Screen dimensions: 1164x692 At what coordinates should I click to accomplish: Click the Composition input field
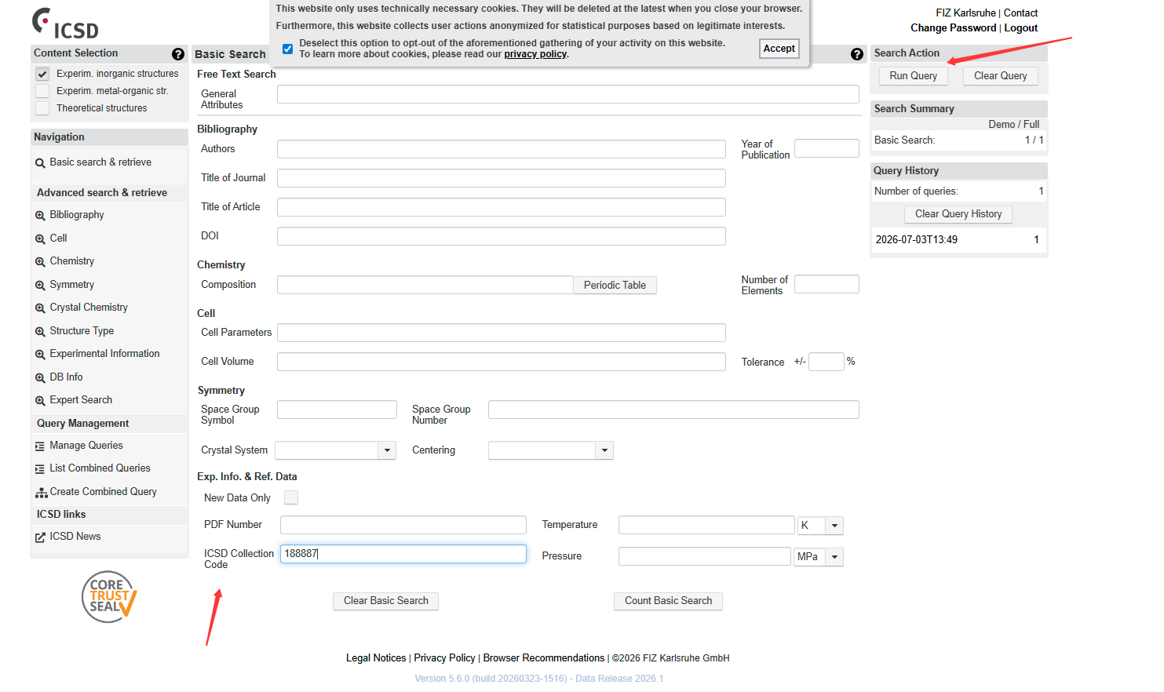coord(425,285)
